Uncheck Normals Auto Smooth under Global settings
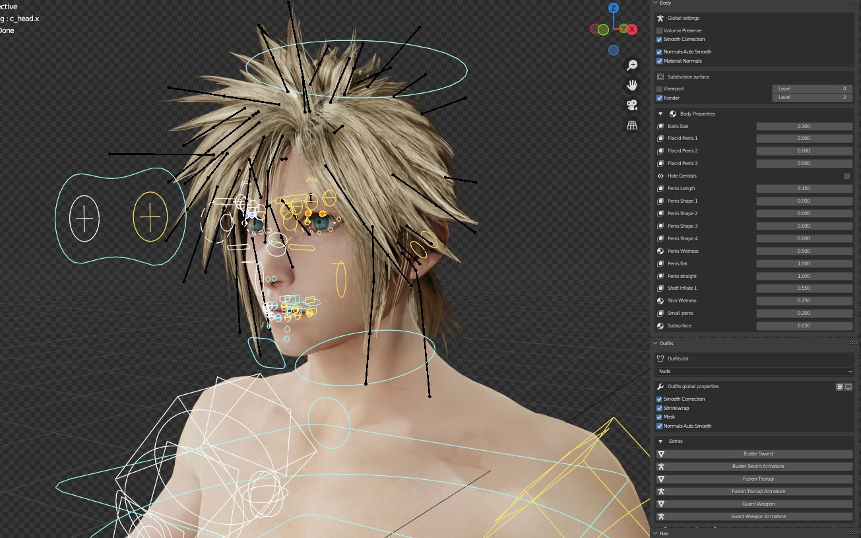Image resolution: width=861 pixels, height=538 pixels. click(x=659, y=51)
